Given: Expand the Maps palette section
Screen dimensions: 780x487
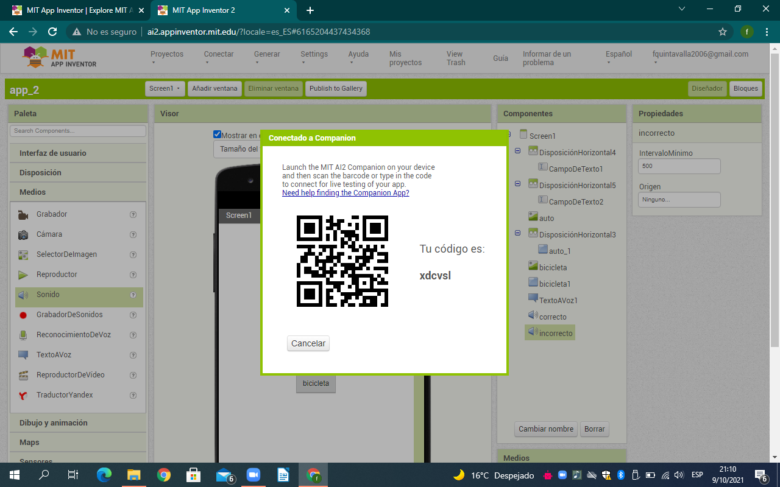Looking at the screenshot, I should 77,443.
